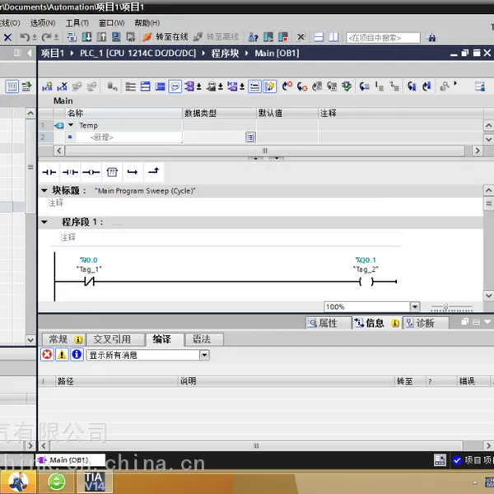Viewport: 494px width, 494px height.
Task: Open the 100% zoom dropdown
Action: pyautogui.click(x=415, y=306)
